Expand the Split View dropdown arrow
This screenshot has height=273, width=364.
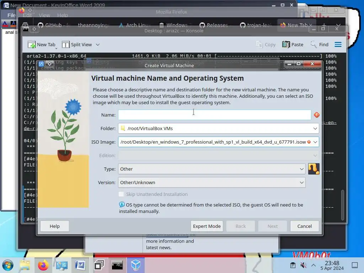pyautogui.click(x=98, y=44)
